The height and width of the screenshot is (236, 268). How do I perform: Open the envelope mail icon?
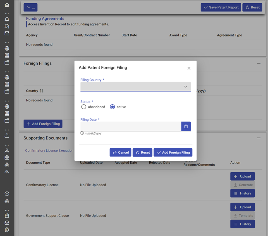click(x=7, y=33)
